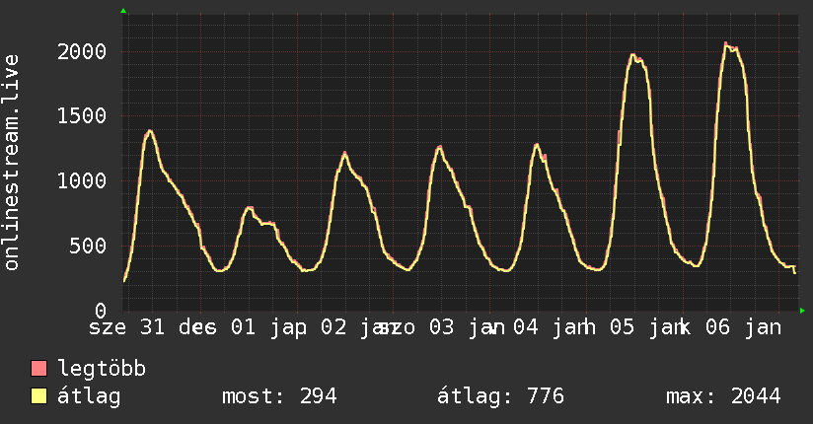
Task: Click the green arrow at x-axis end
Action: tap(802, 311)
